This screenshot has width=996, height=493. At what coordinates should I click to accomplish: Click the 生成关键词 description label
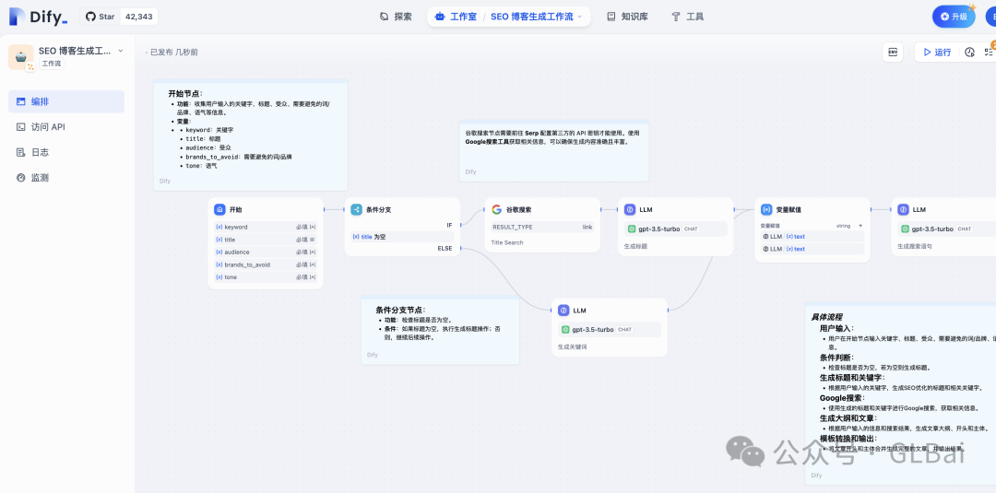(x=572, y=347)
